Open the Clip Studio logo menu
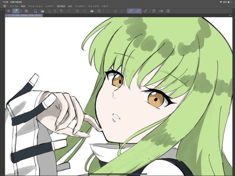235x176 pixels. 4,6
